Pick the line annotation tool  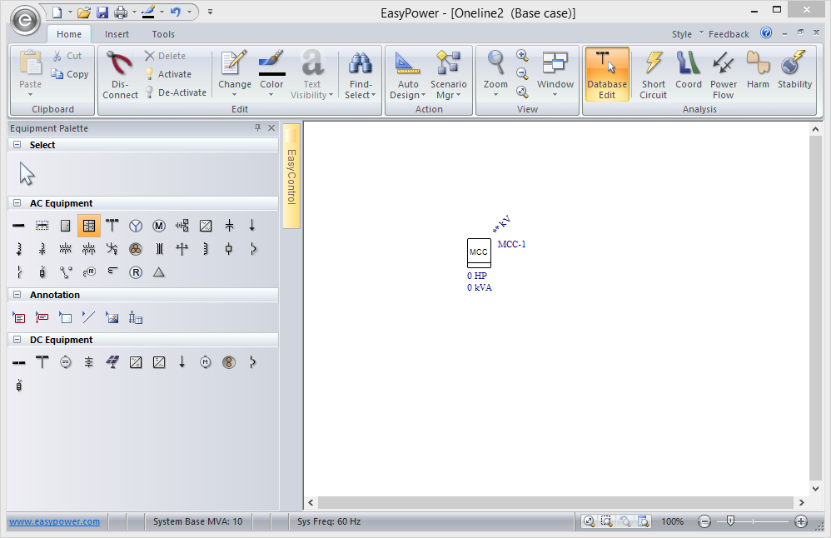tap(88, 317)
